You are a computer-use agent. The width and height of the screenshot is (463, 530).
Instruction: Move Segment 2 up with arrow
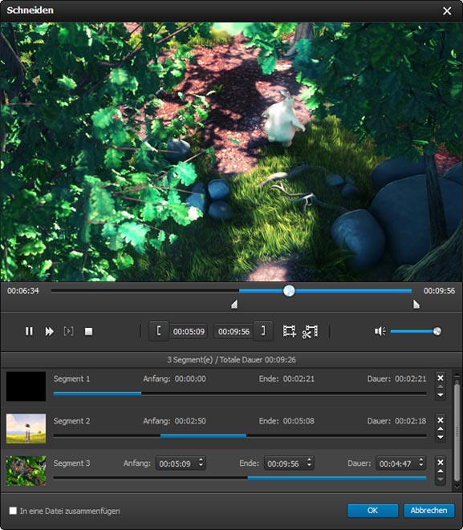point(441,429)
